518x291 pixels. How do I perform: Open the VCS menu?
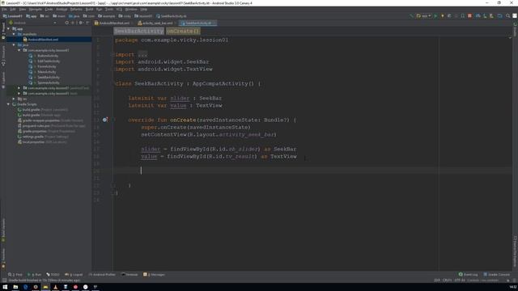(119, 9)
